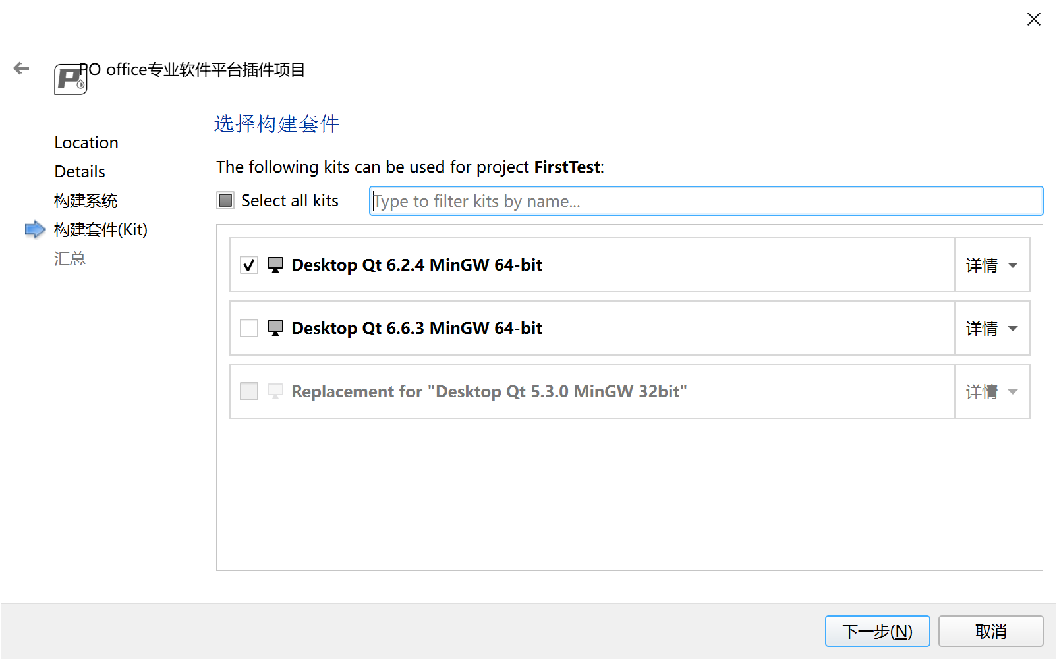
Task: Close the wizard with the X icon
Action: click(x=1033, y=19)
